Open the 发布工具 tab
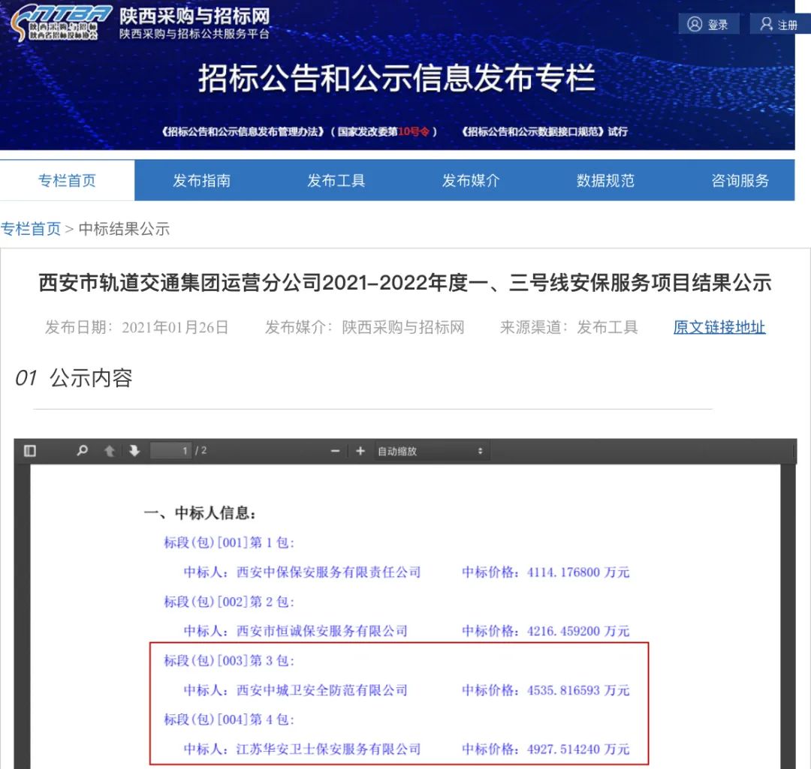Viewport: 811px width, 769px height. [x=336, y=180]
